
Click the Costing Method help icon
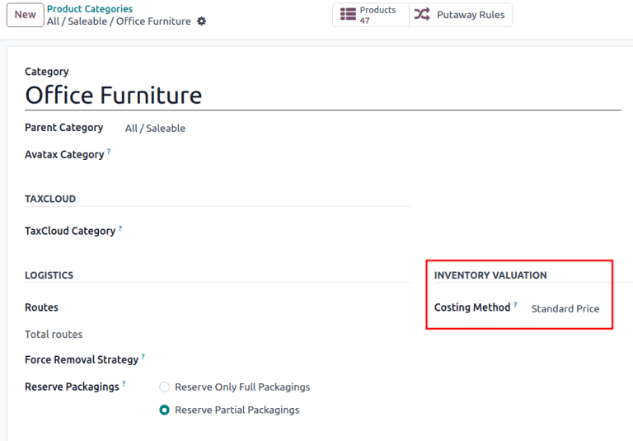[515, 305]
